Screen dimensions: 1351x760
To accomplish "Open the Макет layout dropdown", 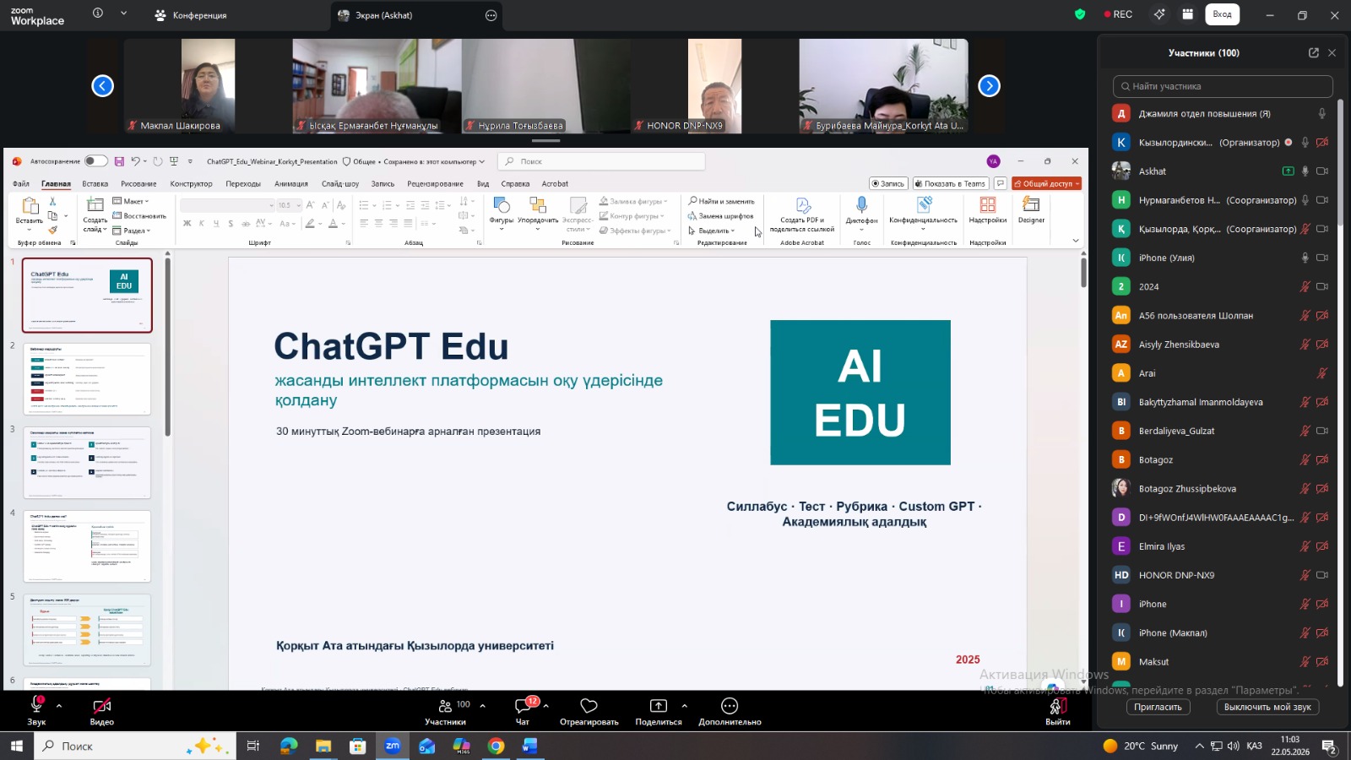I will tap(131, 202).
